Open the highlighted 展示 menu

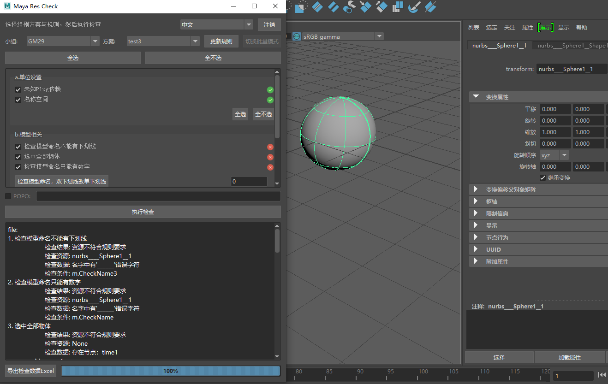pyautogui.click(x=546, y=28)
